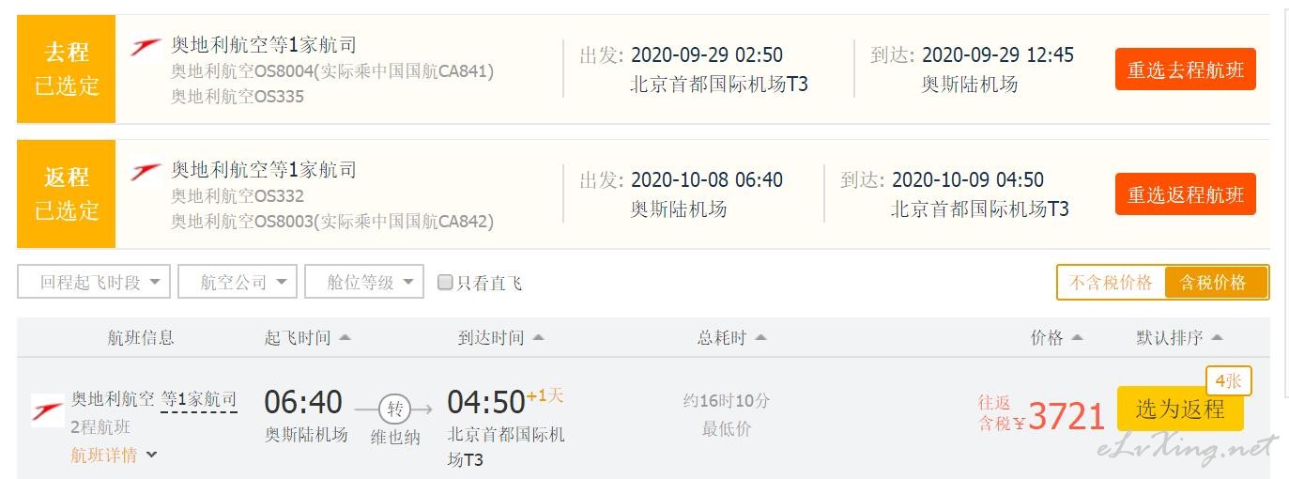Switch to 不含税价格 price display
Image resolution: width=1289 pixels, height=479 pixels.
(x=1111, y=283)
